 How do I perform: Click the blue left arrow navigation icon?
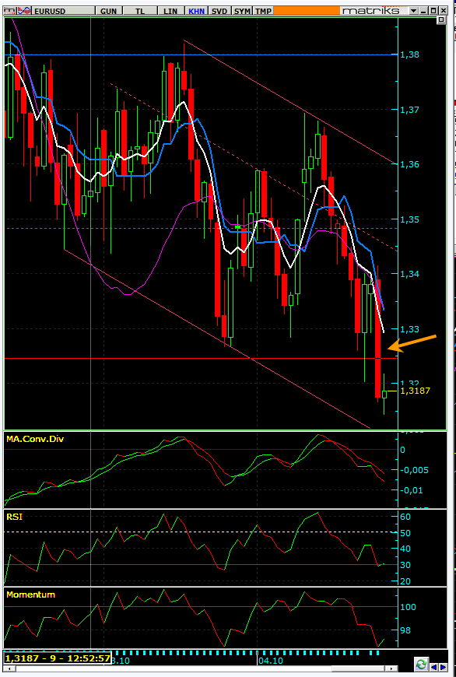[434, 667]
